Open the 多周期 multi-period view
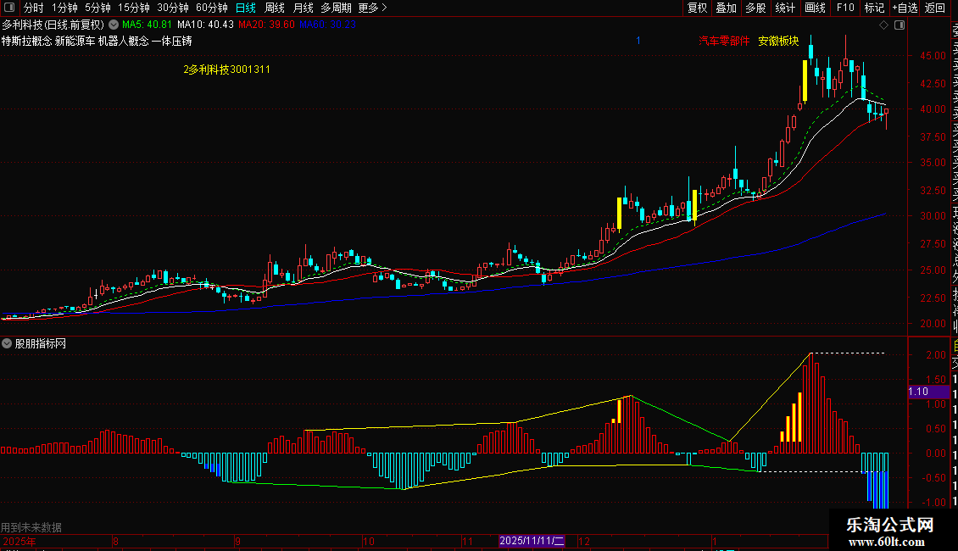Viewport: 958px width, 551px height. 336,8
